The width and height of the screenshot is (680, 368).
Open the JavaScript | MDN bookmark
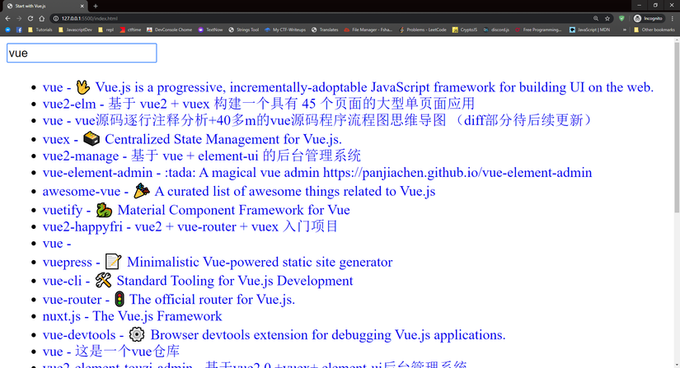click(x=589, y=30)
